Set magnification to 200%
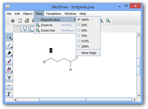The width and height of the screenshot is (148, 109). pyautogui.click(x=88, y=47)
